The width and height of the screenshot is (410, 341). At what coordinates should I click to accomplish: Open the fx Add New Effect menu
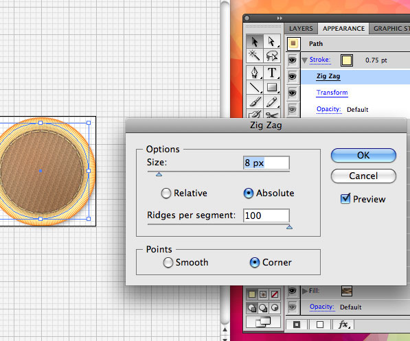tap(343, 325)
